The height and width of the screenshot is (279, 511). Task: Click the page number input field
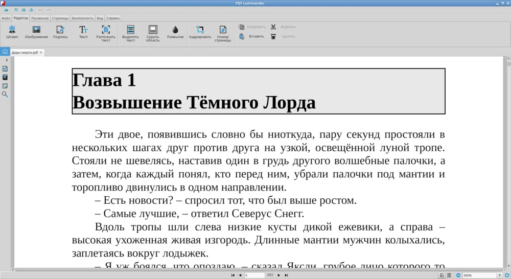pyautogui.click(x=254, y=275)
